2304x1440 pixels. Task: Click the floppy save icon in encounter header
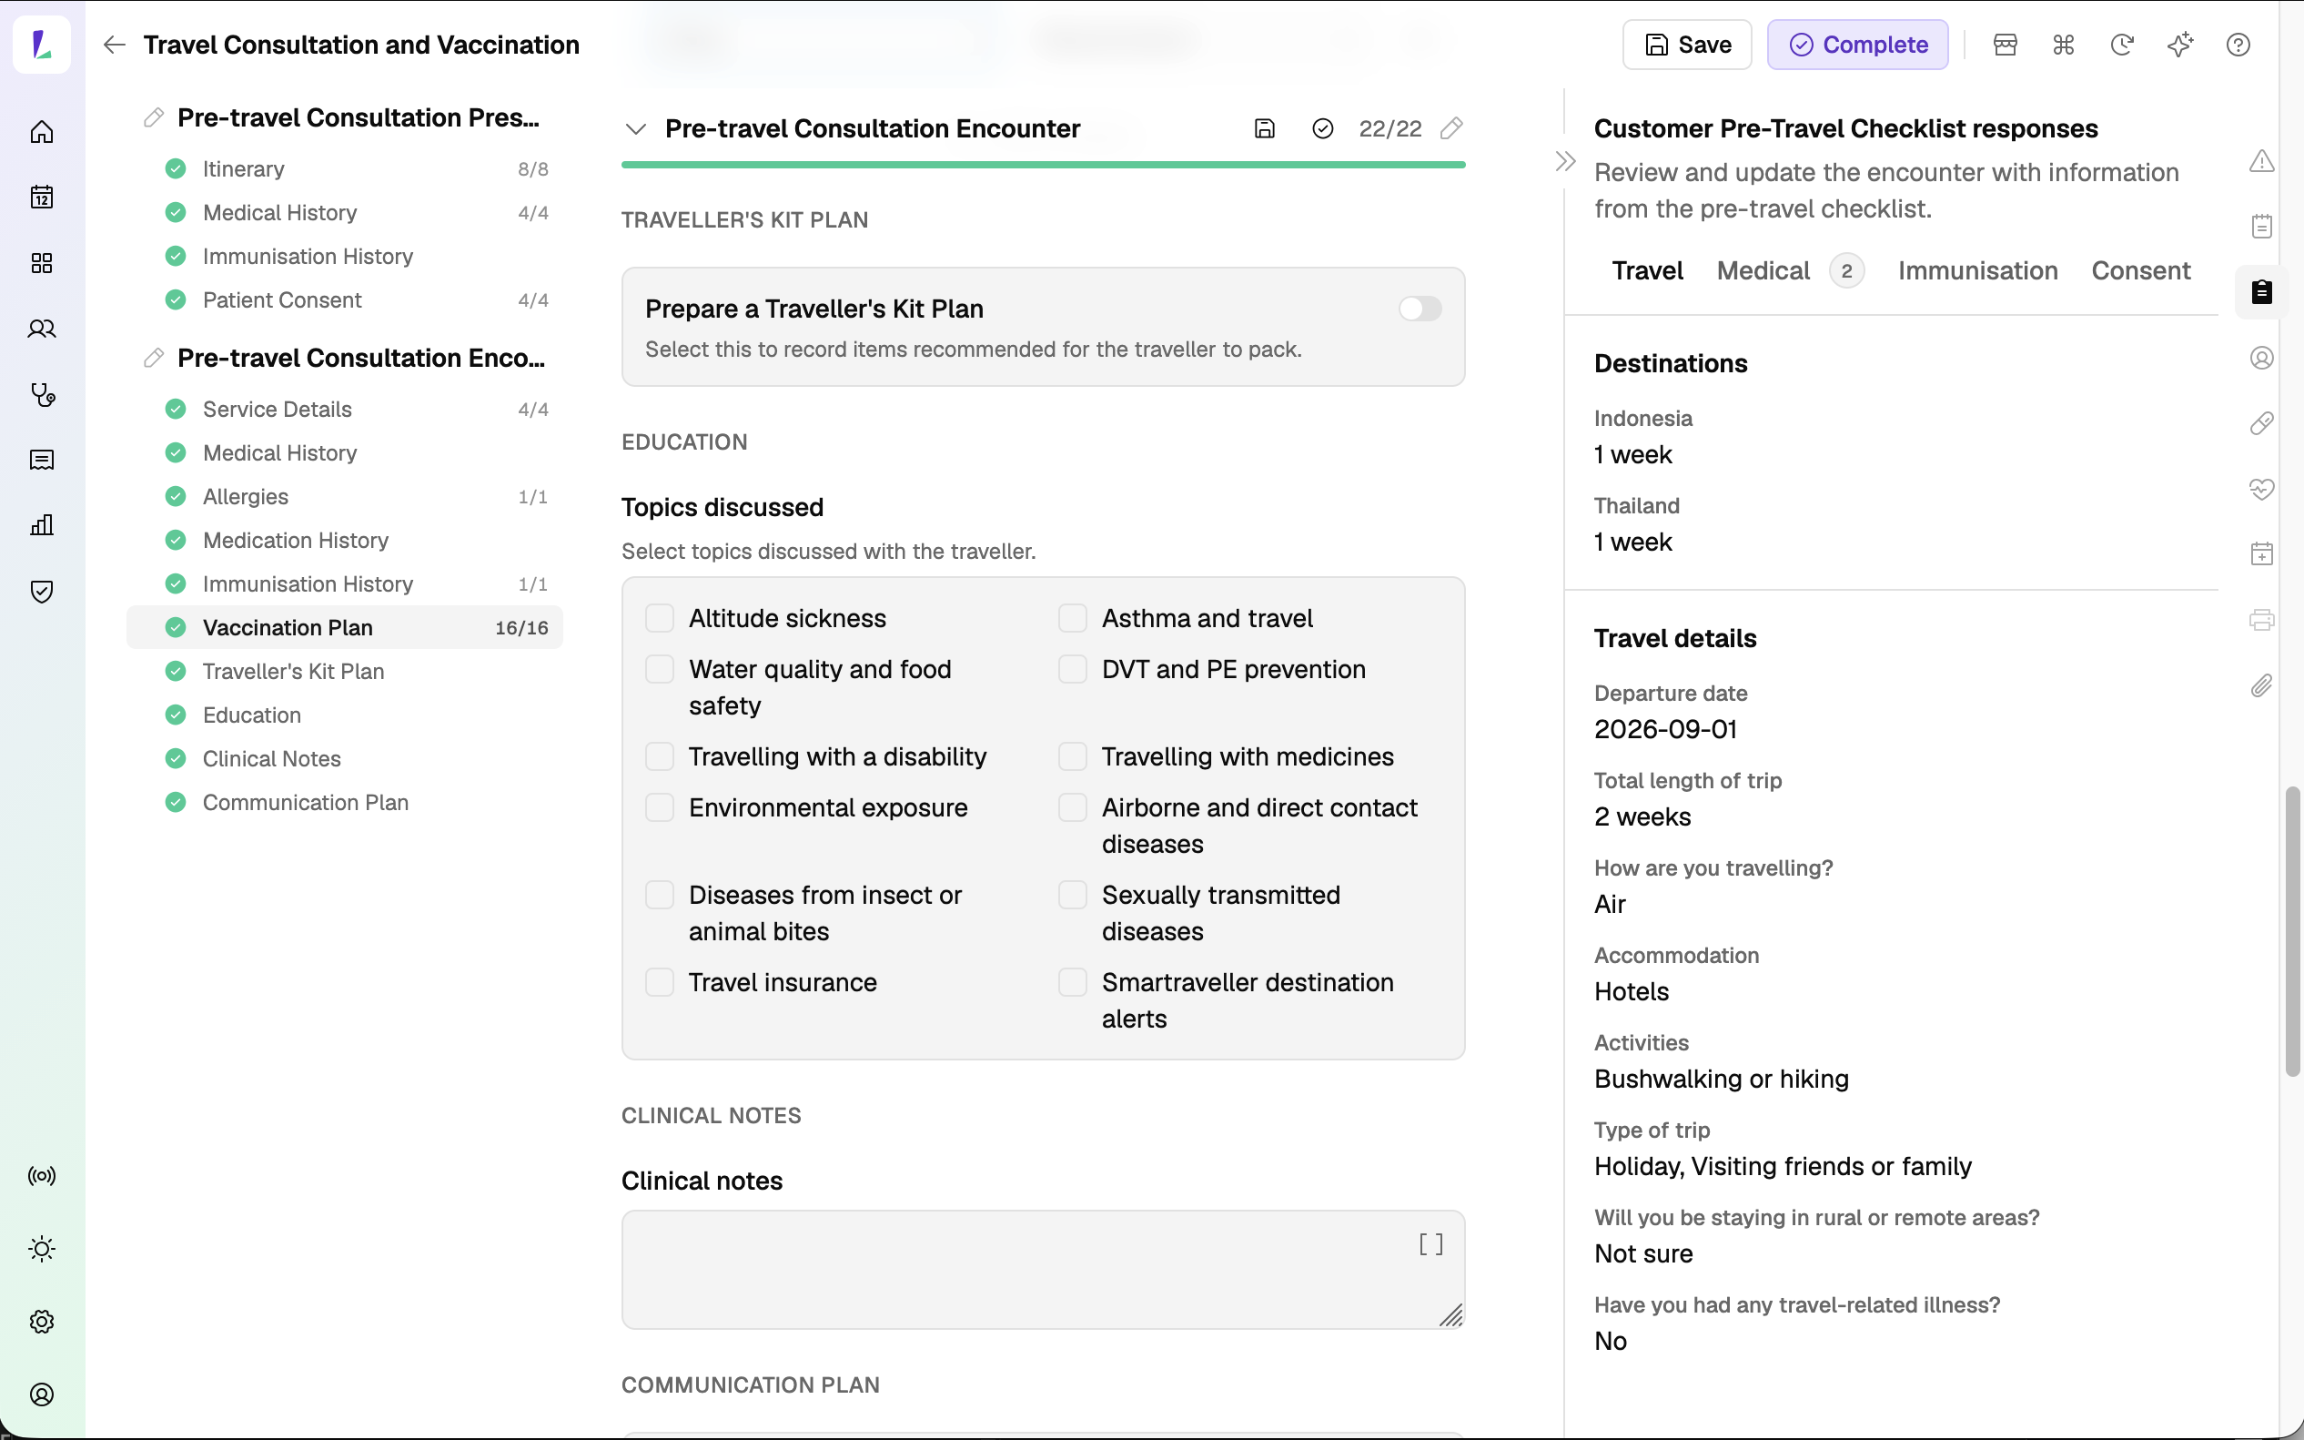(x=1264, y=128)
